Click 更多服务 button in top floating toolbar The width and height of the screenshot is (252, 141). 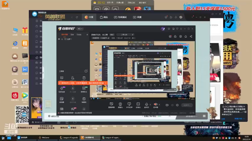(142, 3)
